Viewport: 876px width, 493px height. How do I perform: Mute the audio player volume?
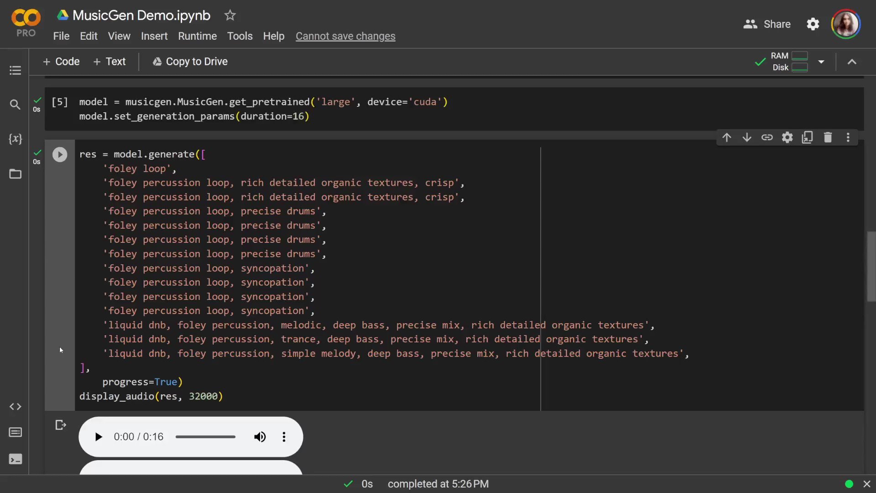pos(260,437)
